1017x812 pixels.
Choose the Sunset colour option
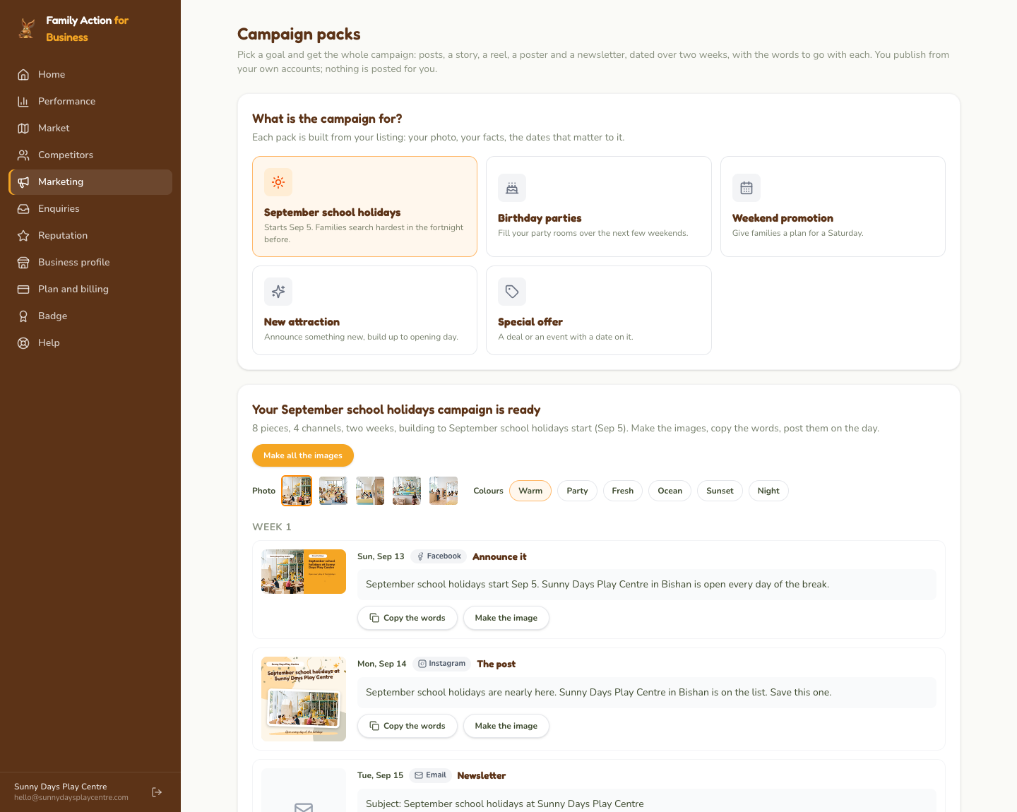tap(720, 491)
